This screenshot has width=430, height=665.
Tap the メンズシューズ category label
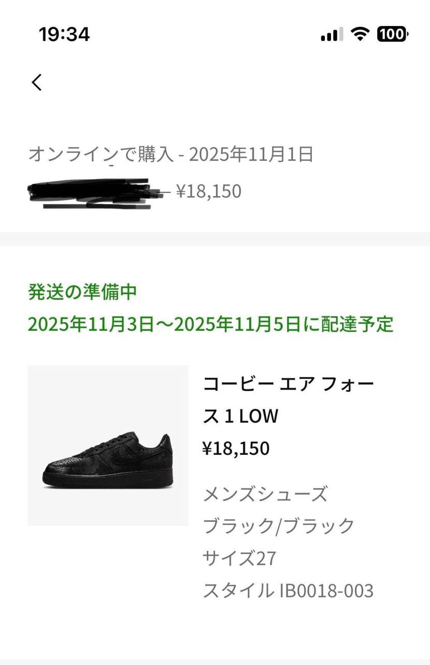265,494
